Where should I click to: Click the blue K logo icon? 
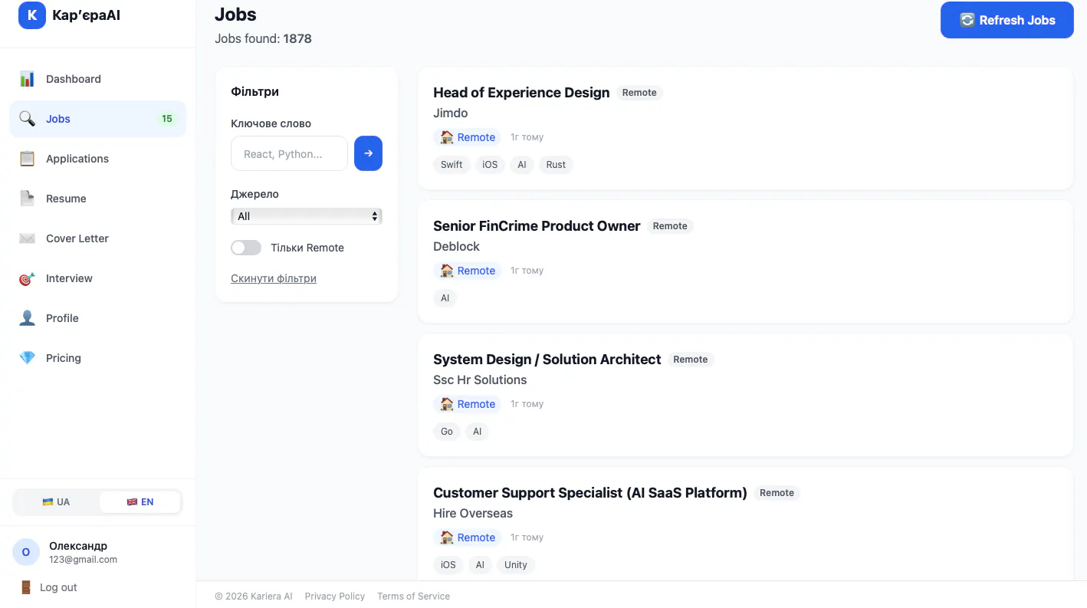(32, 15)
